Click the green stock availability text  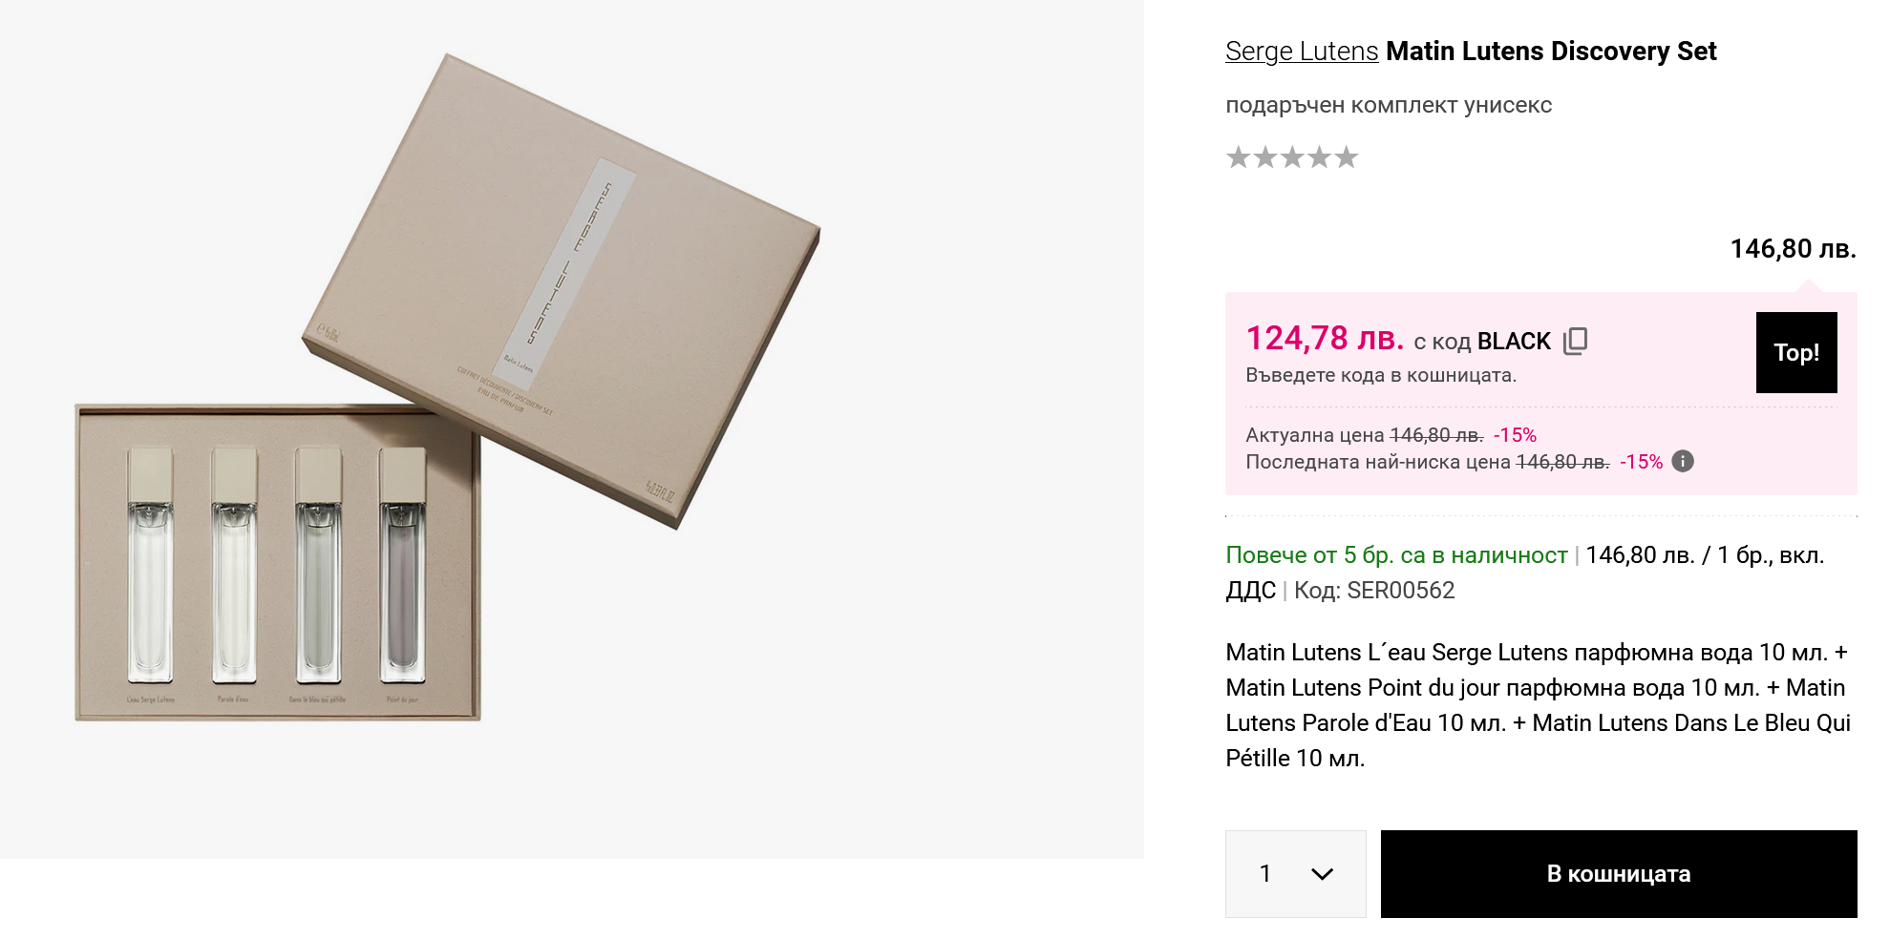(1396, 555)
